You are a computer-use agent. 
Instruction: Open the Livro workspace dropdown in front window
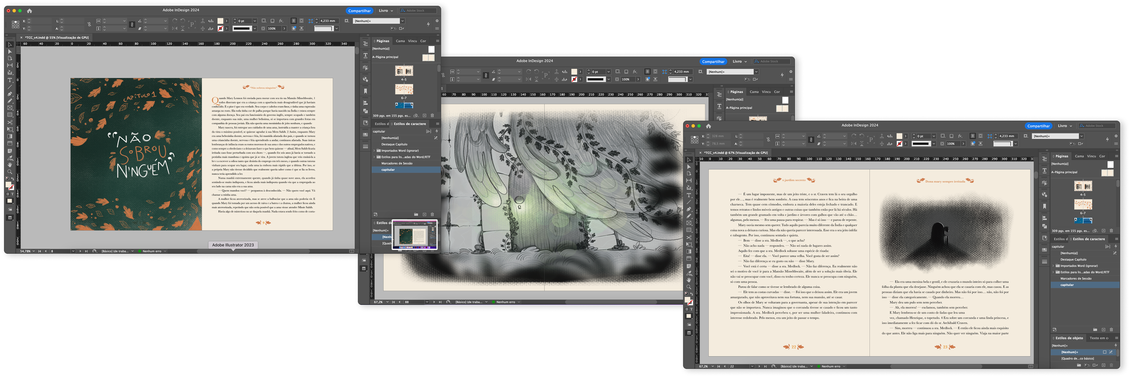coord(1065,126)
